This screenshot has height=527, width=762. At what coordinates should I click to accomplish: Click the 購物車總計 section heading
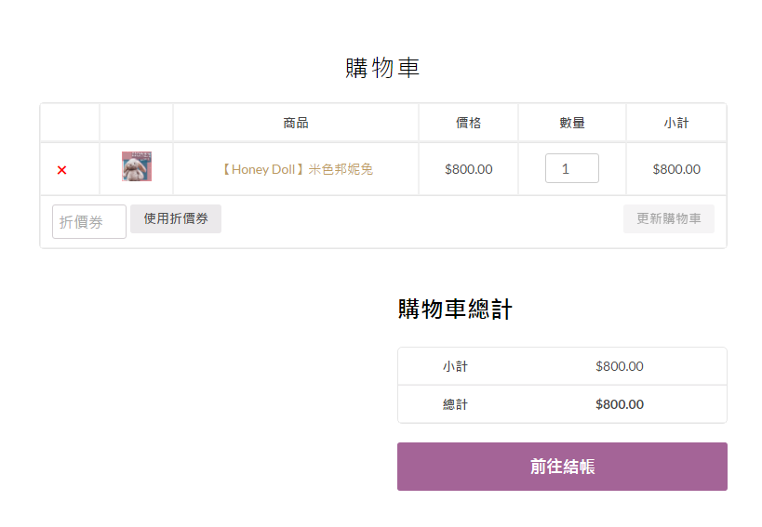pos(455,310)
